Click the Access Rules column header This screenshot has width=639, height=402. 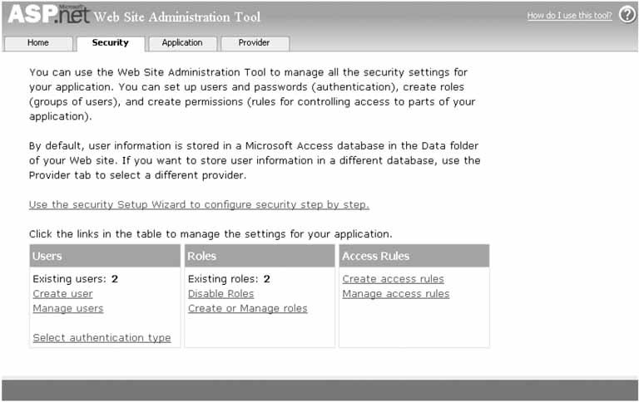pyautogui.click(x=376, y=256)
